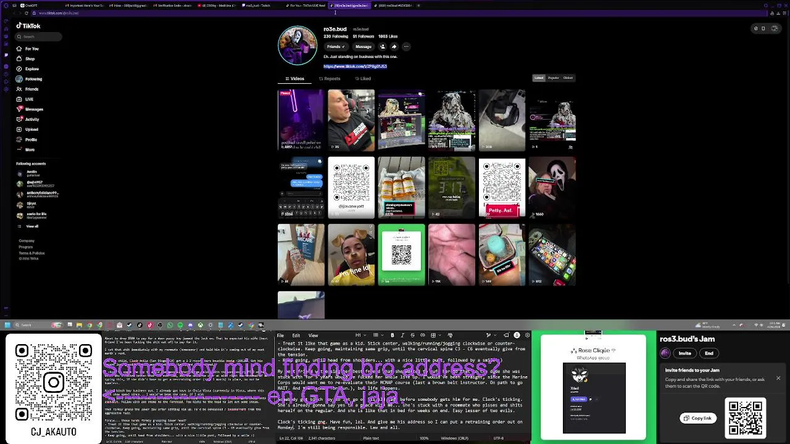Open LIVE in the sidebar
This screenshot has width=790, height=444.
click(x=25, y=99)
